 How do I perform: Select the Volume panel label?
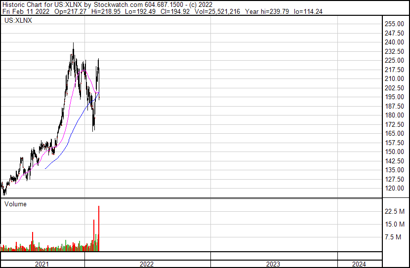point(15,204)
